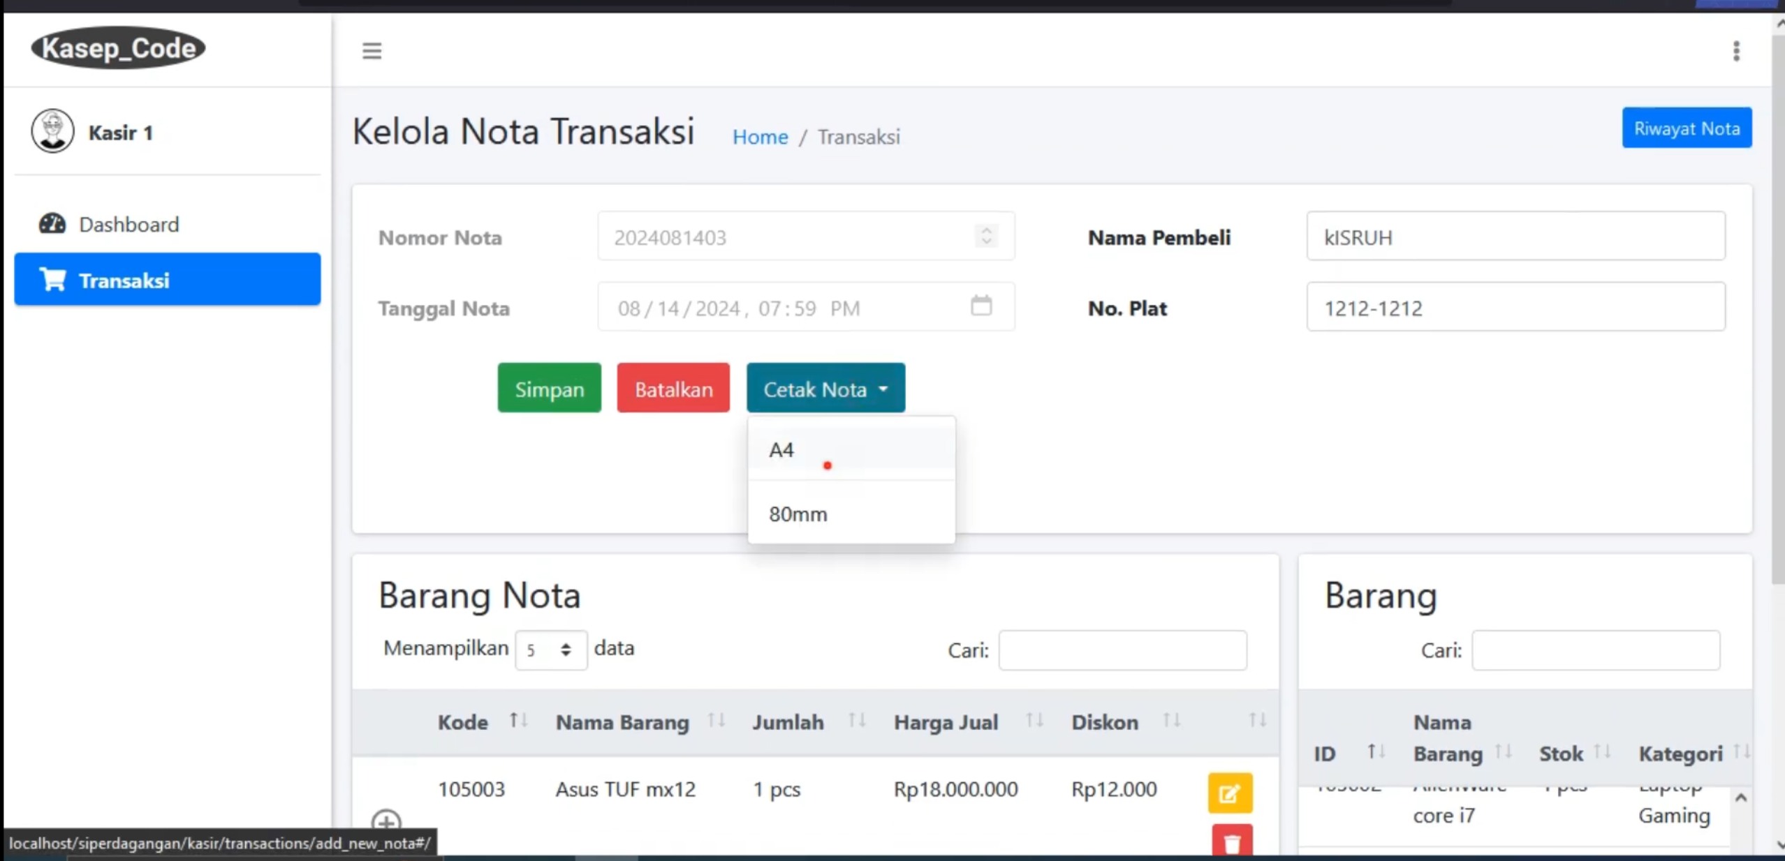Open Transaksi from the sidebar
Image resolution: width=1785 pixels, height=861 pixels.
pyautogui.click(x=167, y=279)
